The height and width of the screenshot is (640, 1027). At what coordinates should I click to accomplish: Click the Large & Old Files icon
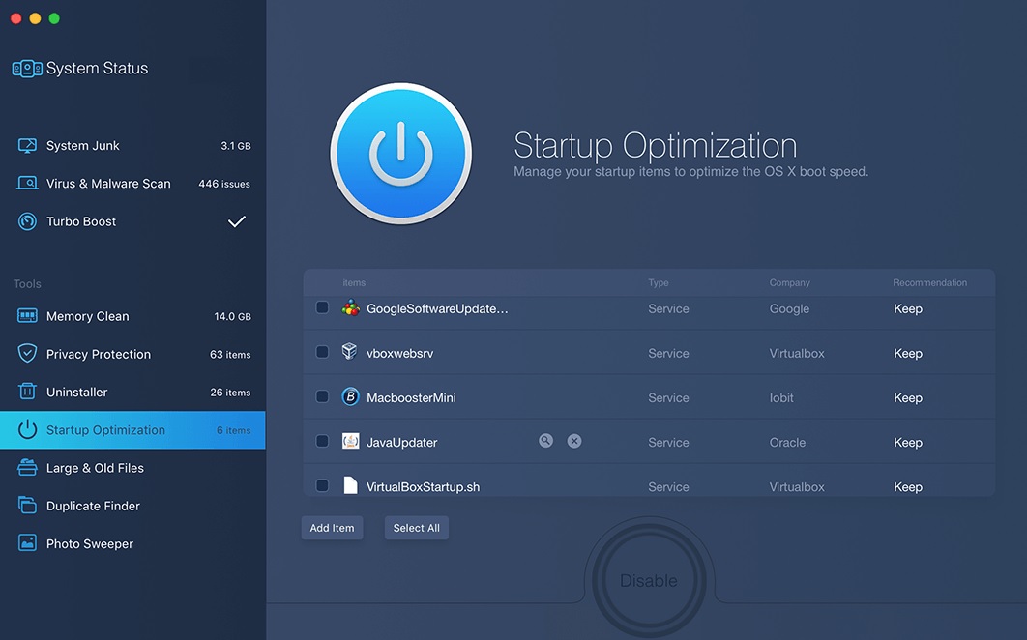27,468
